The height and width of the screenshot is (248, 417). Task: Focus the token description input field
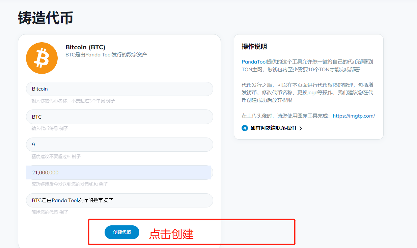point(119,200)
